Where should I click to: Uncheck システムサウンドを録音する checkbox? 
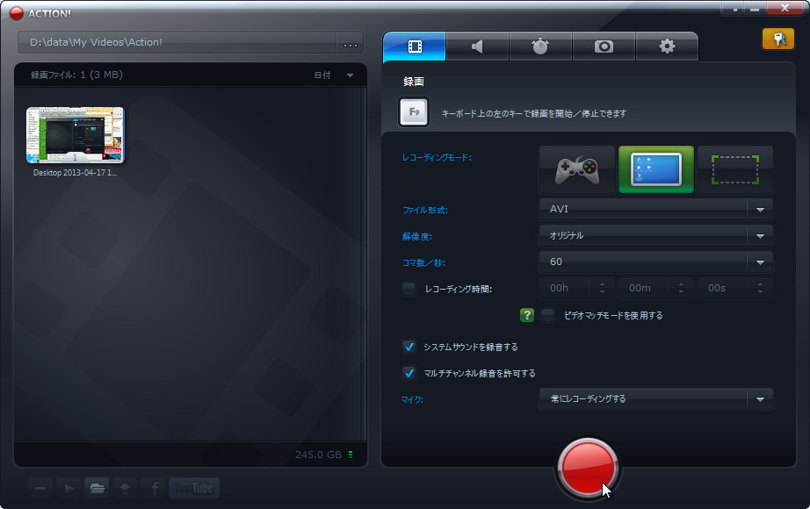click(409, 347)
